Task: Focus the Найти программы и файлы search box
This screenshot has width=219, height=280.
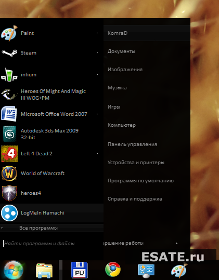Action: point(52,244)
